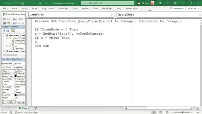Toggle the AutoSave switch

pyautogui.click(x=16, y=3)
